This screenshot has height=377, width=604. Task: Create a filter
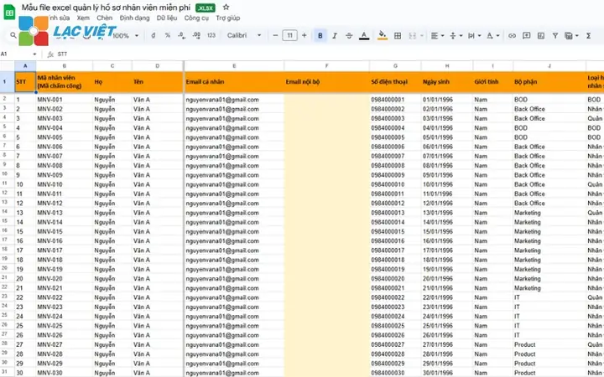point(555,35)
